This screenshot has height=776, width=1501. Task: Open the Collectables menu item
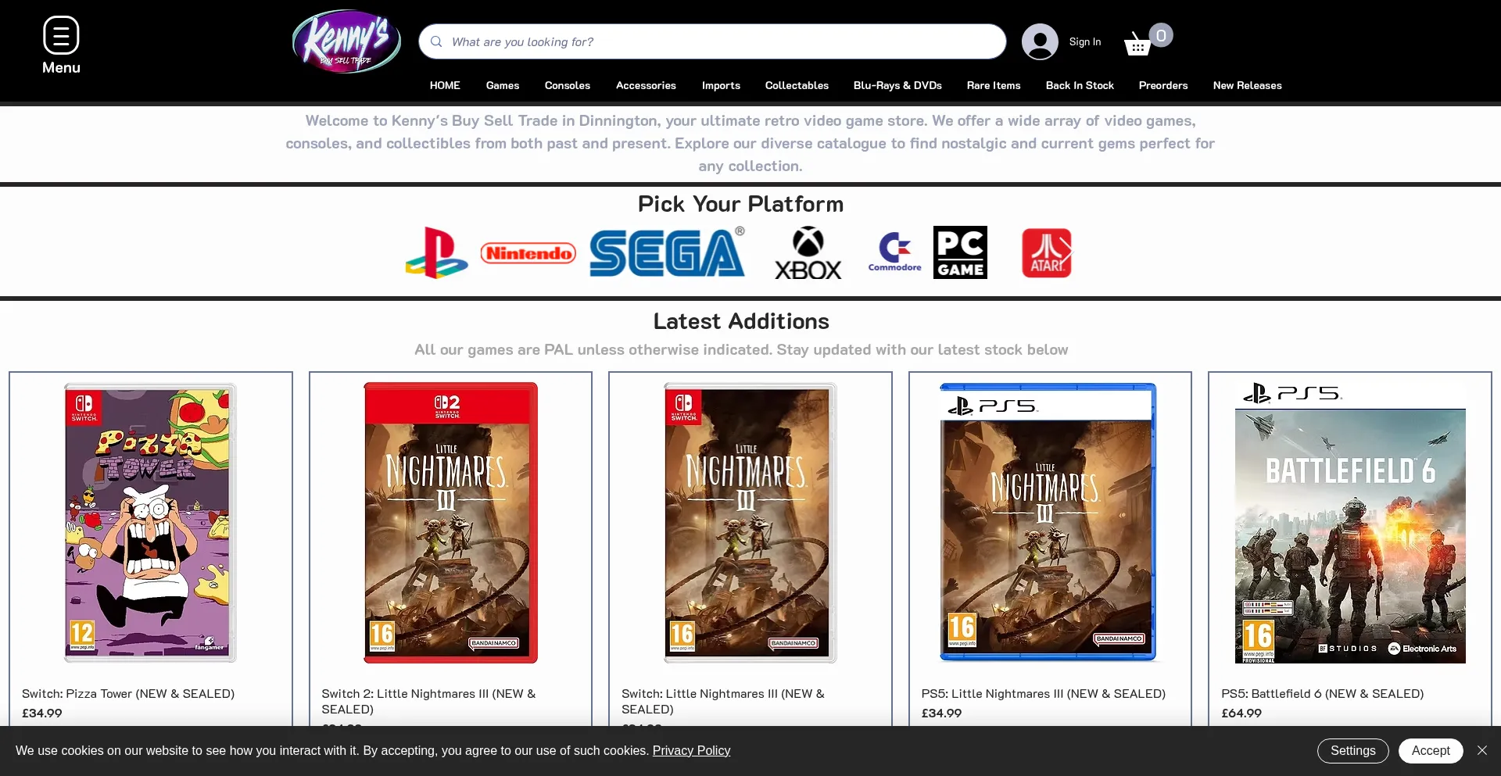(x=797, y=85)
